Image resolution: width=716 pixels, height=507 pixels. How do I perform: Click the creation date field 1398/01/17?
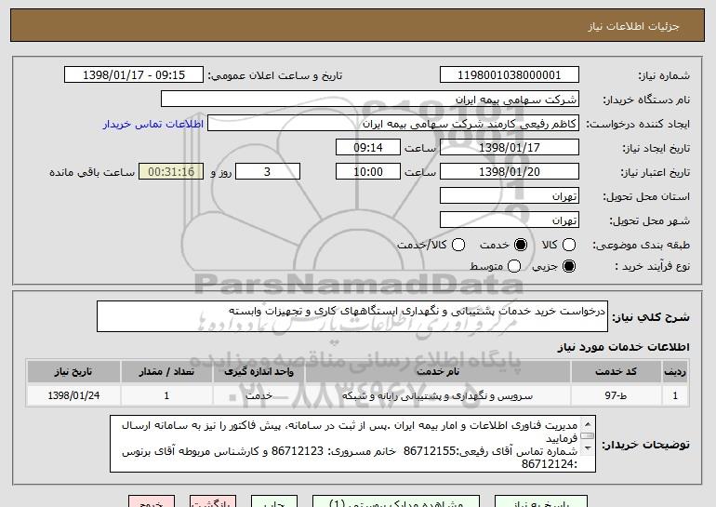point(510,148)
